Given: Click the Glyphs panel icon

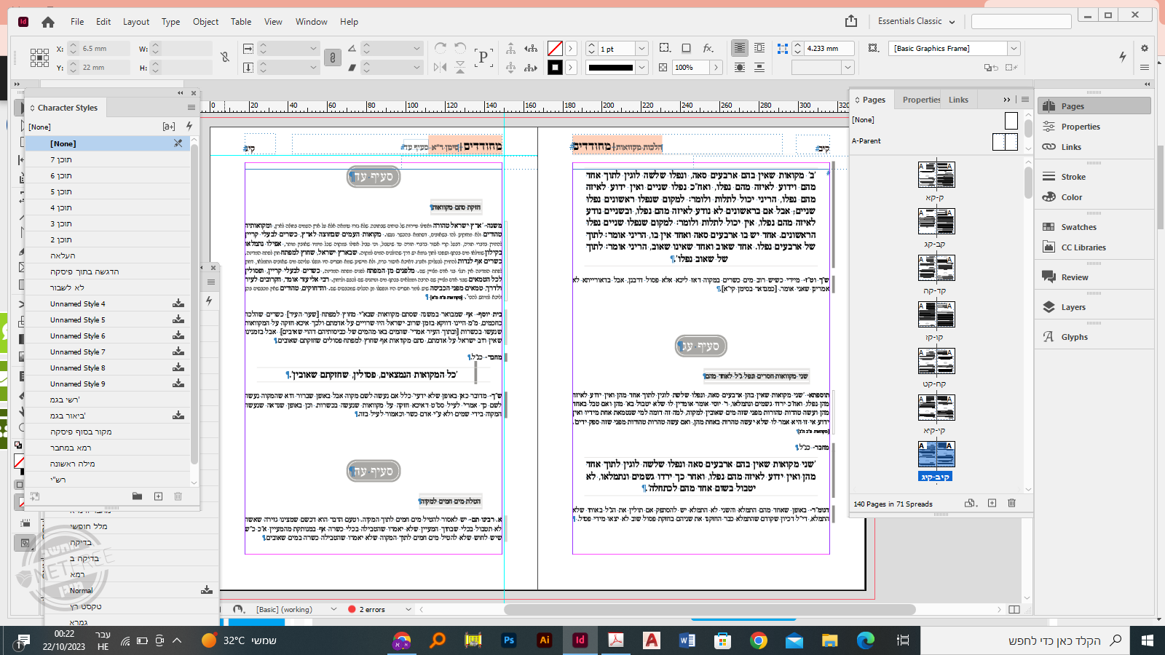Looking at the screenshot, I should [1048, 337].
